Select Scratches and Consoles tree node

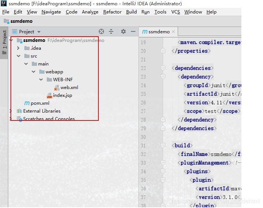tap(49, 119)
